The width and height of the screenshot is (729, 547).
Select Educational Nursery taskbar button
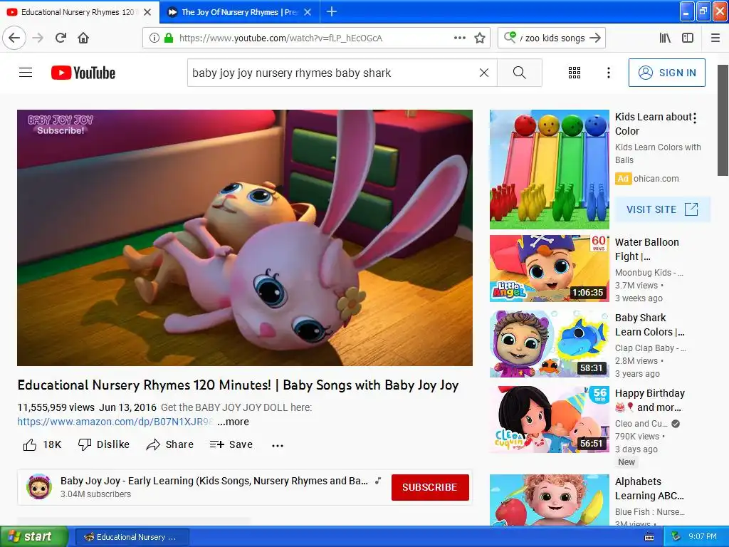(132, 537)
